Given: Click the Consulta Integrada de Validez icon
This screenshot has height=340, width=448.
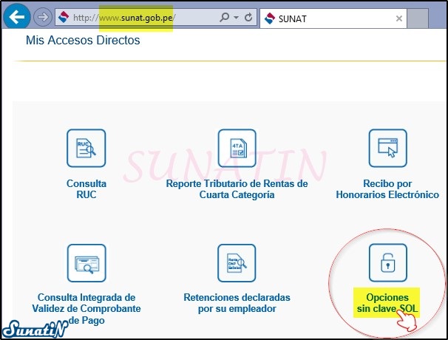Looking at the screenshot, I should coord(86,262).
